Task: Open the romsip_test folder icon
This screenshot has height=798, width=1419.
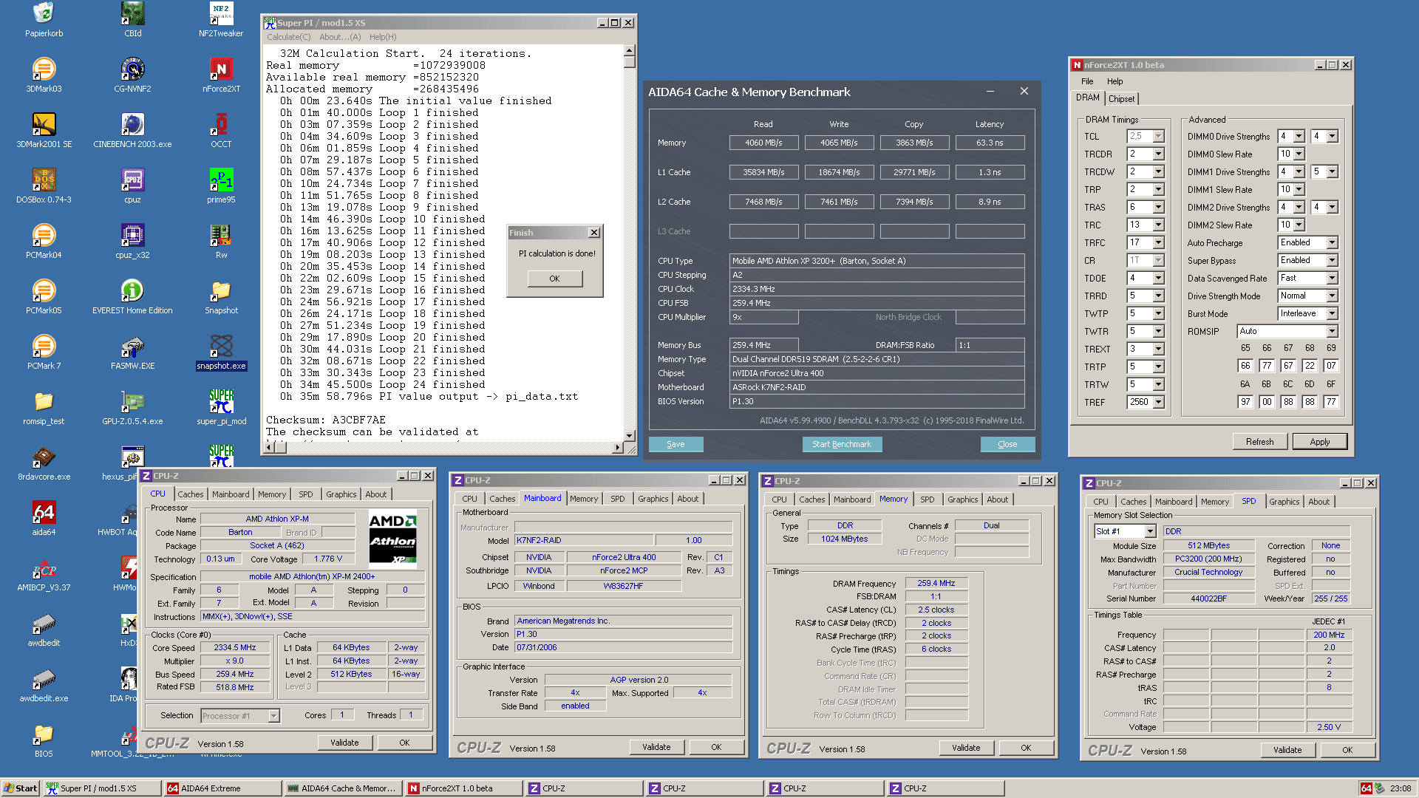Action: pyautogui.click(x=44, y=407)
